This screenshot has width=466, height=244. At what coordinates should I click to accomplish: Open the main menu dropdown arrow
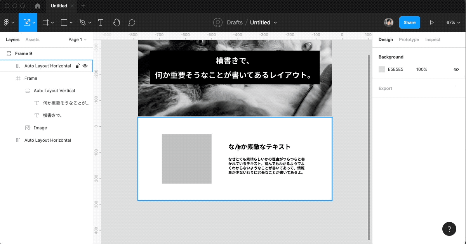point(13,22)
